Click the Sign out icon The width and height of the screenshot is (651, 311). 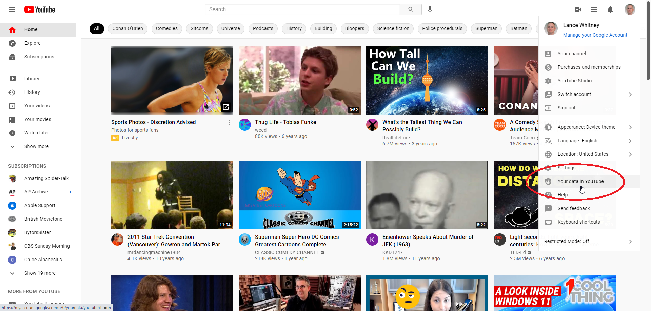pos(548,108)
